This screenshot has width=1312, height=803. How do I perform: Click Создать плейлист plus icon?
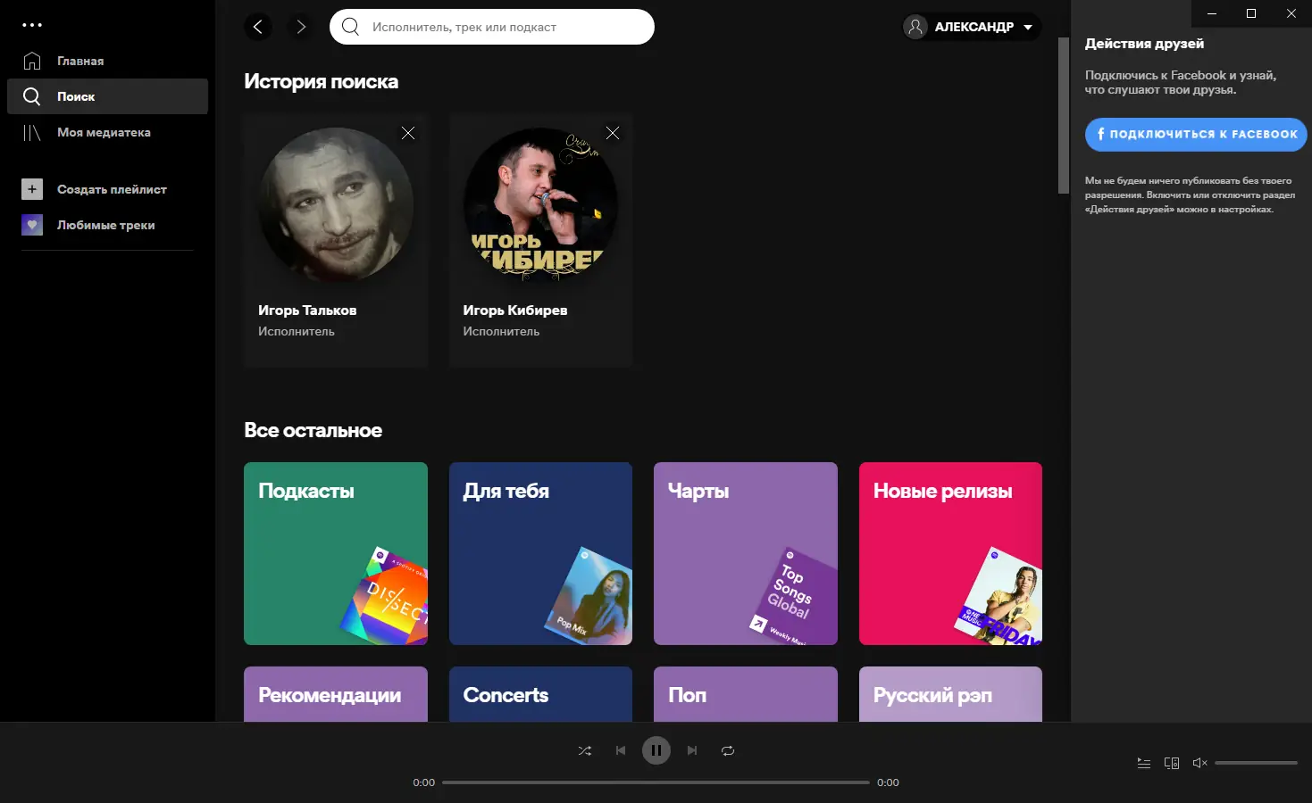tap(32, 189)
